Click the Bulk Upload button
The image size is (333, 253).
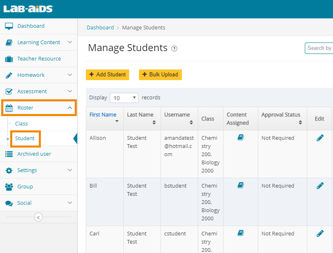(160, 75)
